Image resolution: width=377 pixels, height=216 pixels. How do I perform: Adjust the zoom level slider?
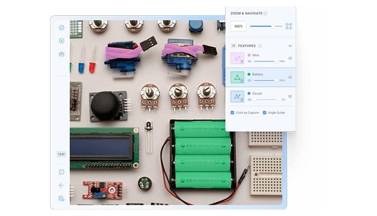pyautogui.click(x=266, y=26)
